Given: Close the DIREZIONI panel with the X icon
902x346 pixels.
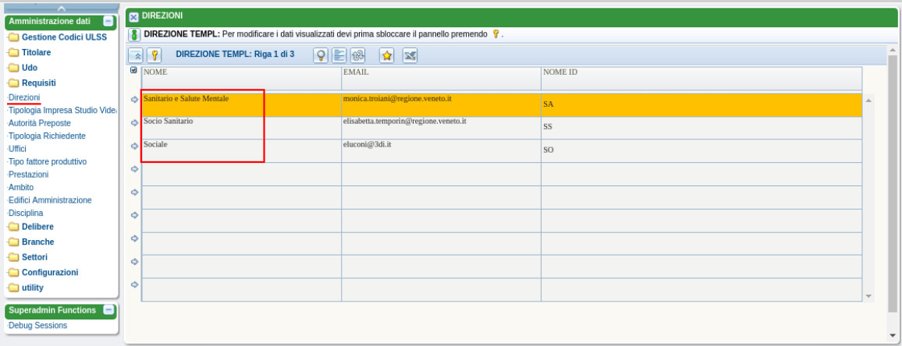Looking at the screenshot, I should [x=133, y=16].
